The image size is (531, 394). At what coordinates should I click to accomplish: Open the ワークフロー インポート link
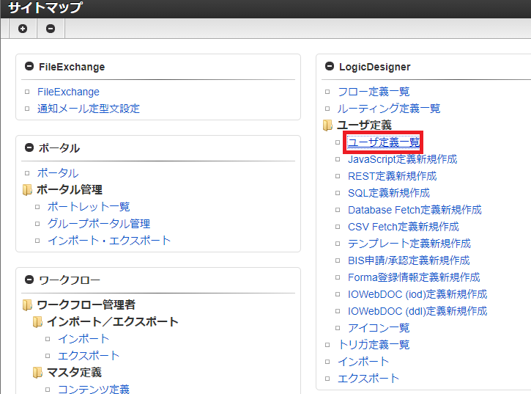tap(83, 339)
